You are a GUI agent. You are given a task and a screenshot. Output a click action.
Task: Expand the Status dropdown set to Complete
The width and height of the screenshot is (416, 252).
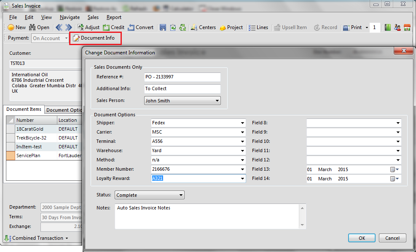click(x=181, y=195)
